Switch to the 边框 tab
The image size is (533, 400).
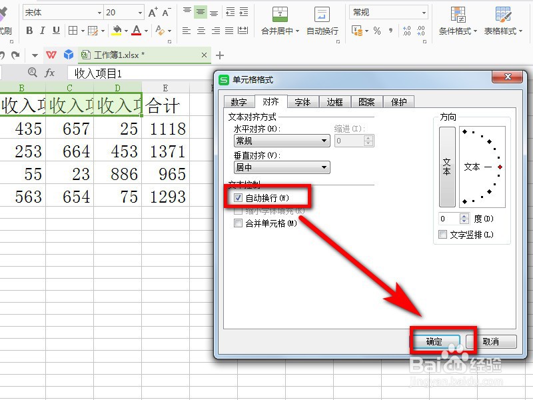334,101
